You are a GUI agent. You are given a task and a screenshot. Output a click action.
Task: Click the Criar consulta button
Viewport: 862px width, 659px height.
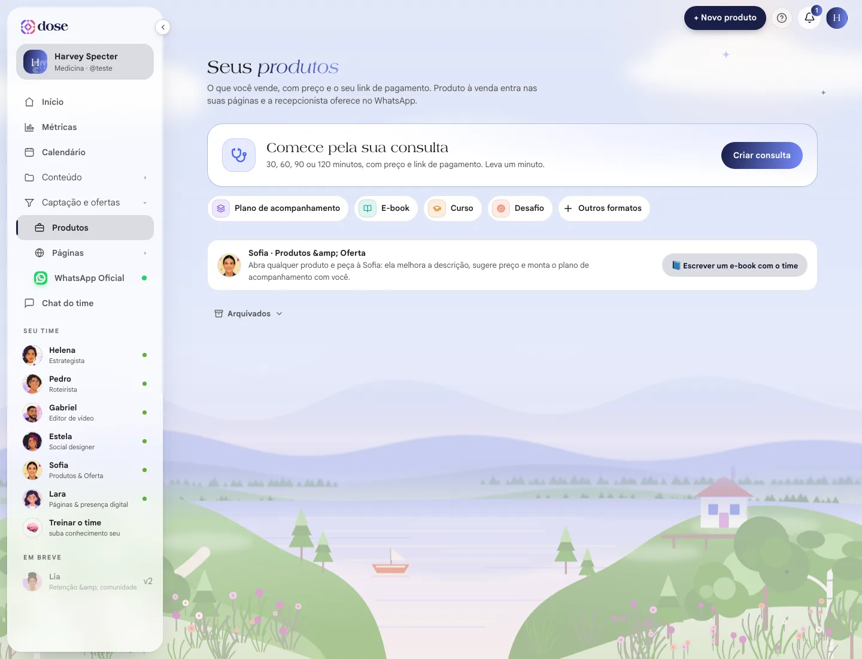point(762,155)
